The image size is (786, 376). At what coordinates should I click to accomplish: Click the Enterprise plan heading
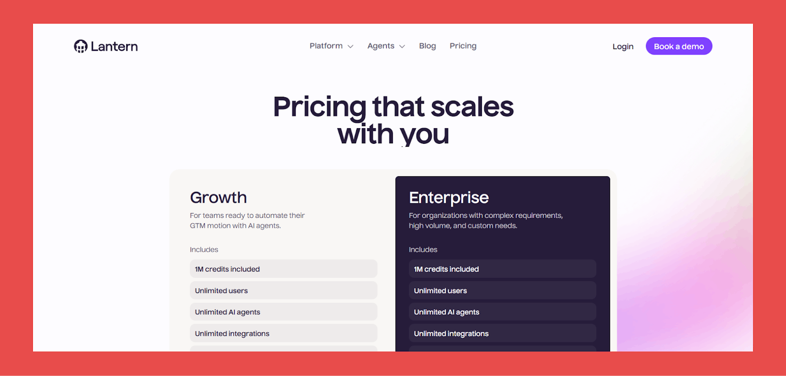(x=449, y=197)
